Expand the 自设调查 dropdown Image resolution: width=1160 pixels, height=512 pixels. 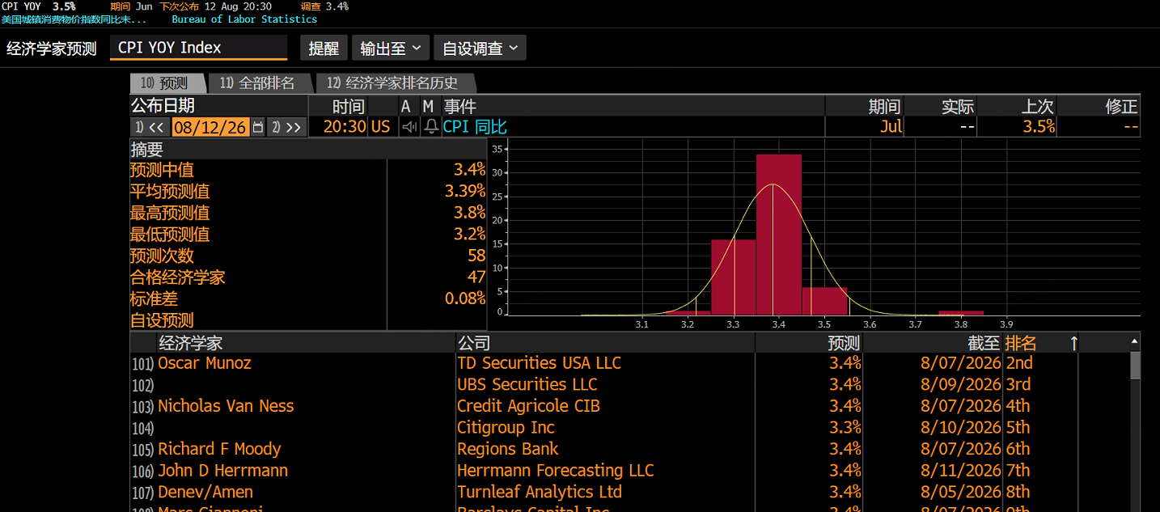coord(481,48)
